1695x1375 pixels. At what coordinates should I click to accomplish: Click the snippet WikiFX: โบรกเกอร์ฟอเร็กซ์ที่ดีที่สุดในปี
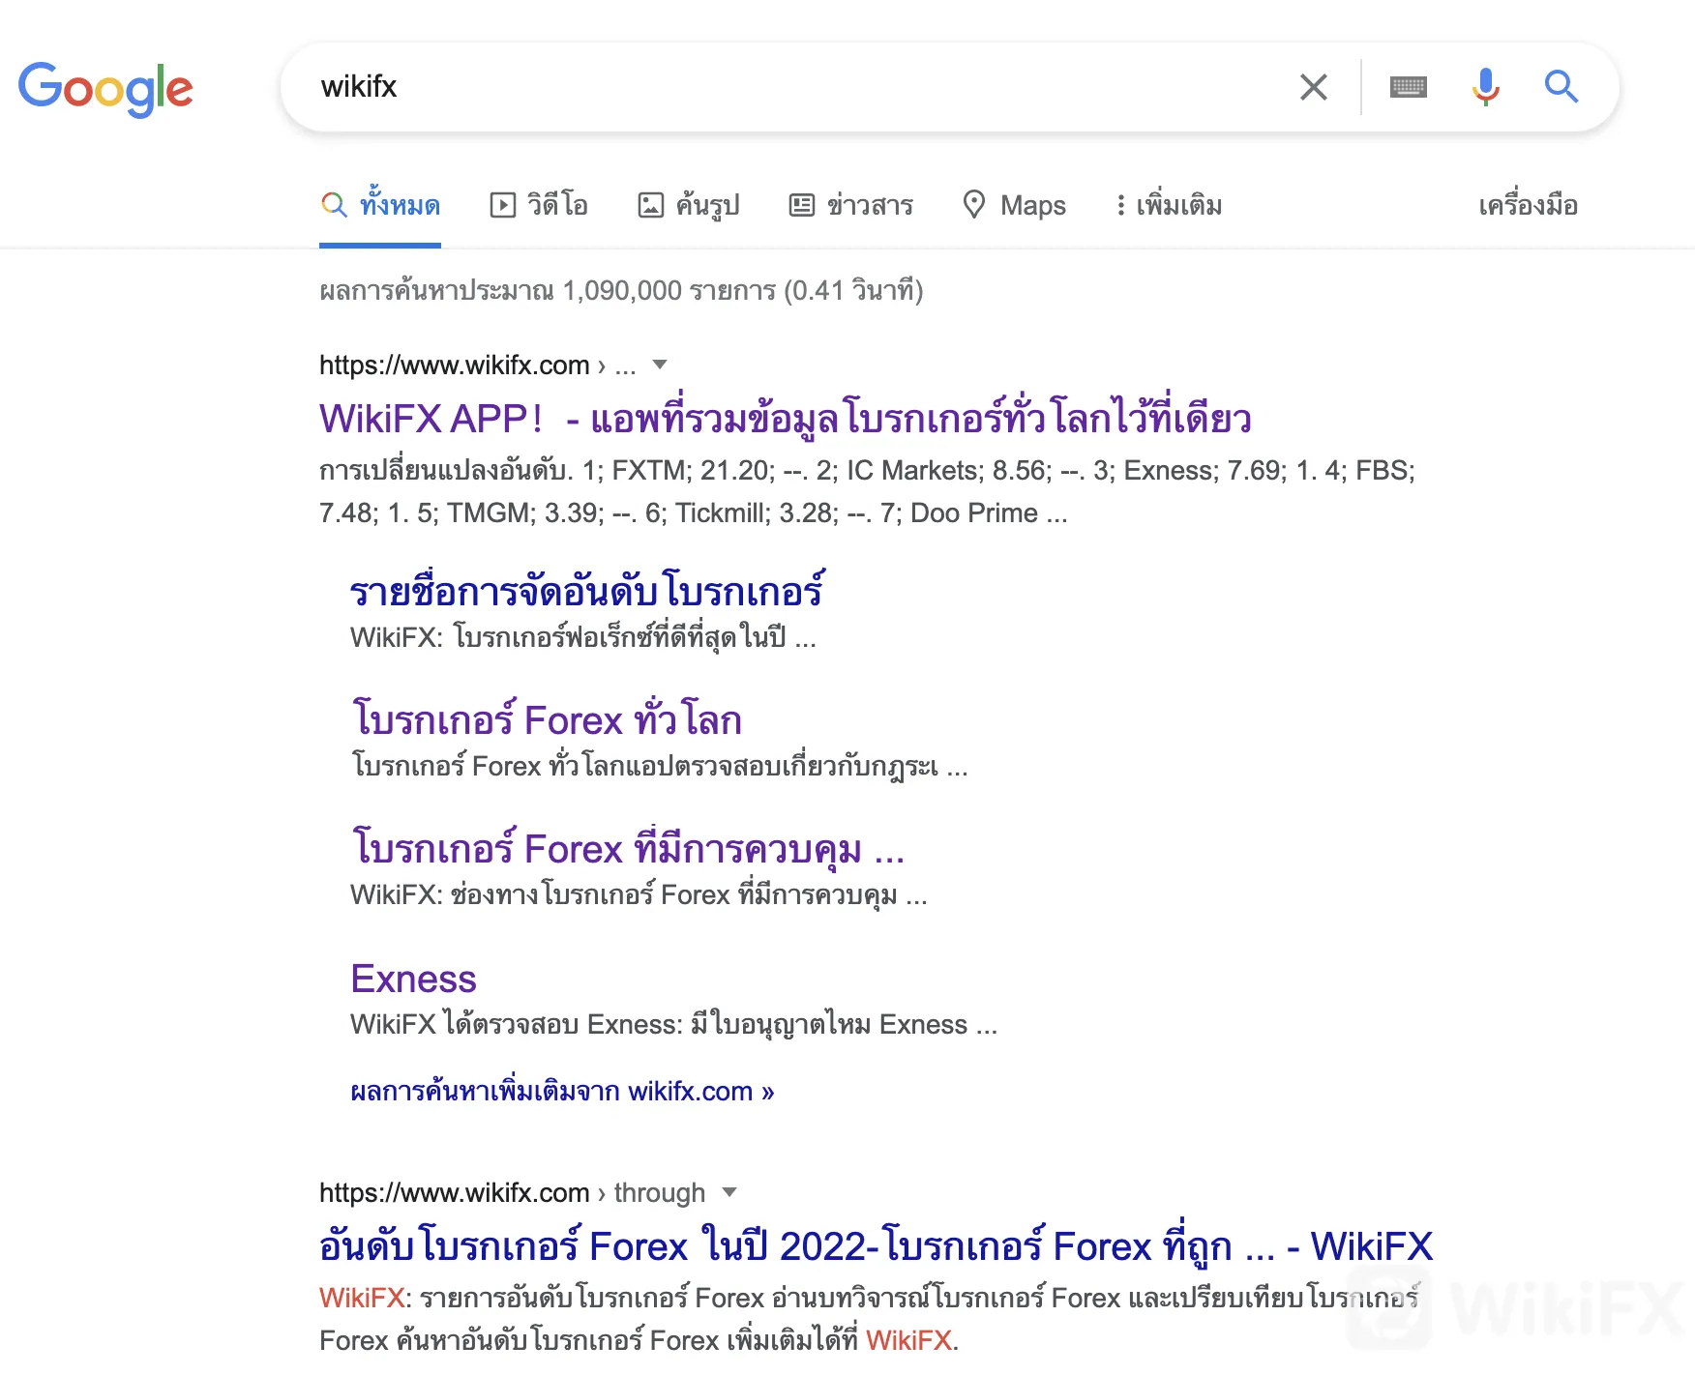[583, 636]
